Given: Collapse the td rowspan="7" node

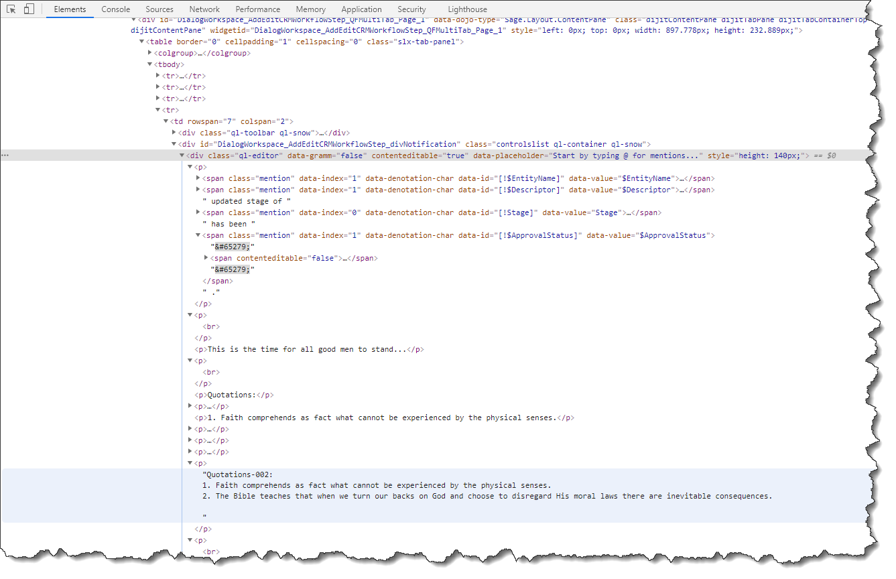Looking at the screenshot, I should [x=166, y=121].
